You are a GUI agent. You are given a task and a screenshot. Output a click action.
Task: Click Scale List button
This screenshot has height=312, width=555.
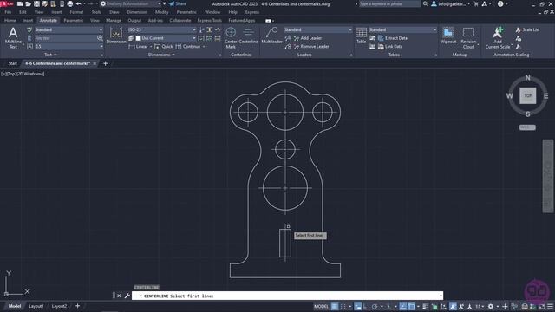527,29
